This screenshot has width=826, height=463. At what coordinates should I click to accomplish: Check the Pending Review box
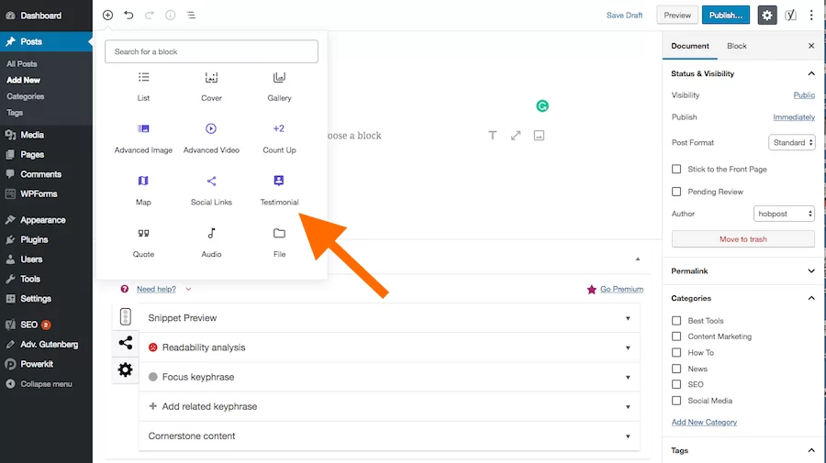[x=676, y=192]
